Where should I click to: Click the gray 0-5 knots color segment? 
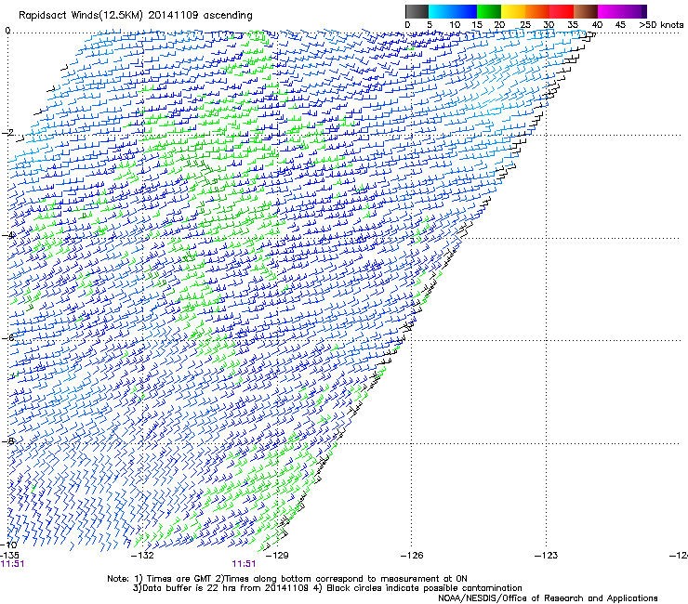click(x=417, y=11)
